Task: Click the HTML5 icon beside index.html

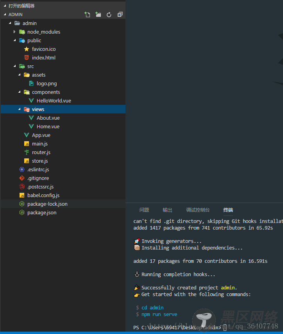Action: (27, 58)
